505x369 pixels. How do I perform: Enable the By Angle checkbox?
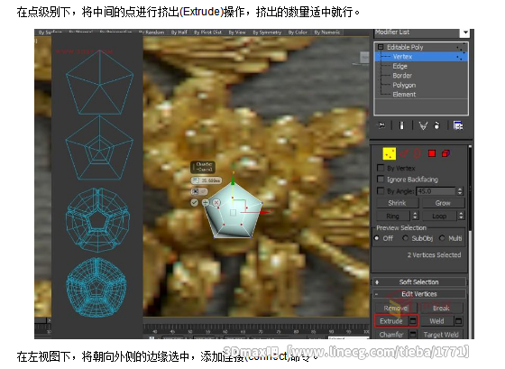tap(381, 190)
